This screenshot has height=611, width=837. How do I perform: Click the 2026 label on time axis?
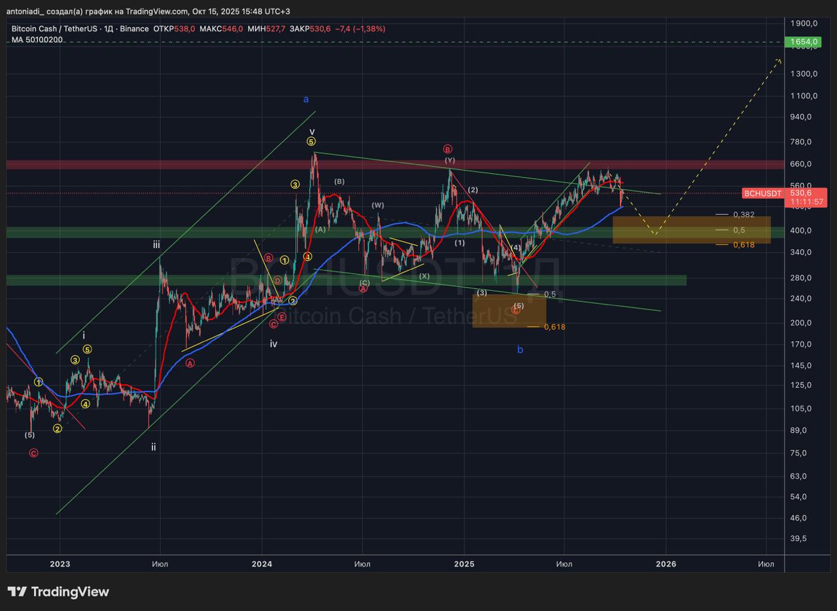[666, 564]
